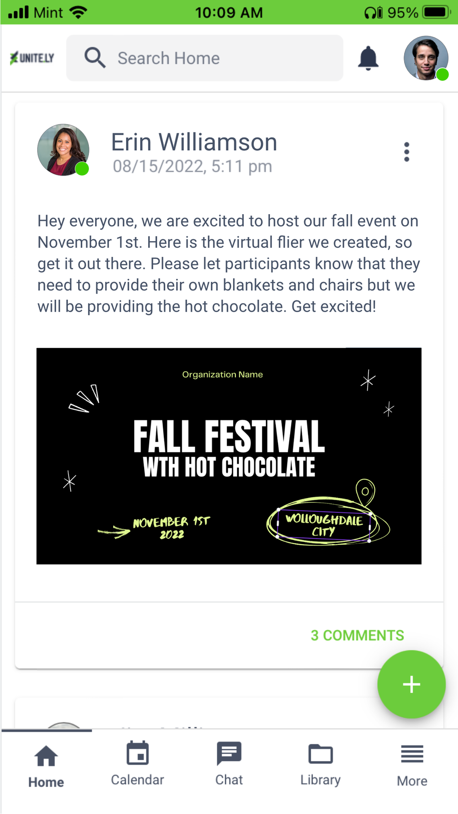Open the user profile avatar
This screenshot has width=458, height=814.
click(x=426, y=58)
